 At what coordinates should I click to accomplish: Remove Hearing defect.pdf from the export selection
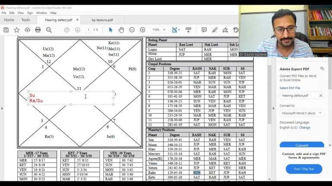pos(321,96)
